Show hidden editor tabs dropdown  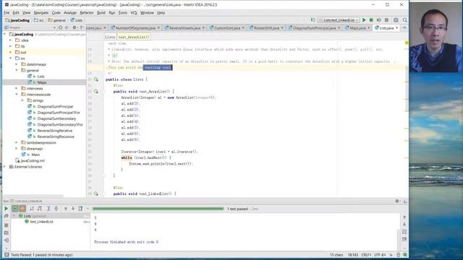(x=404, y=27)
